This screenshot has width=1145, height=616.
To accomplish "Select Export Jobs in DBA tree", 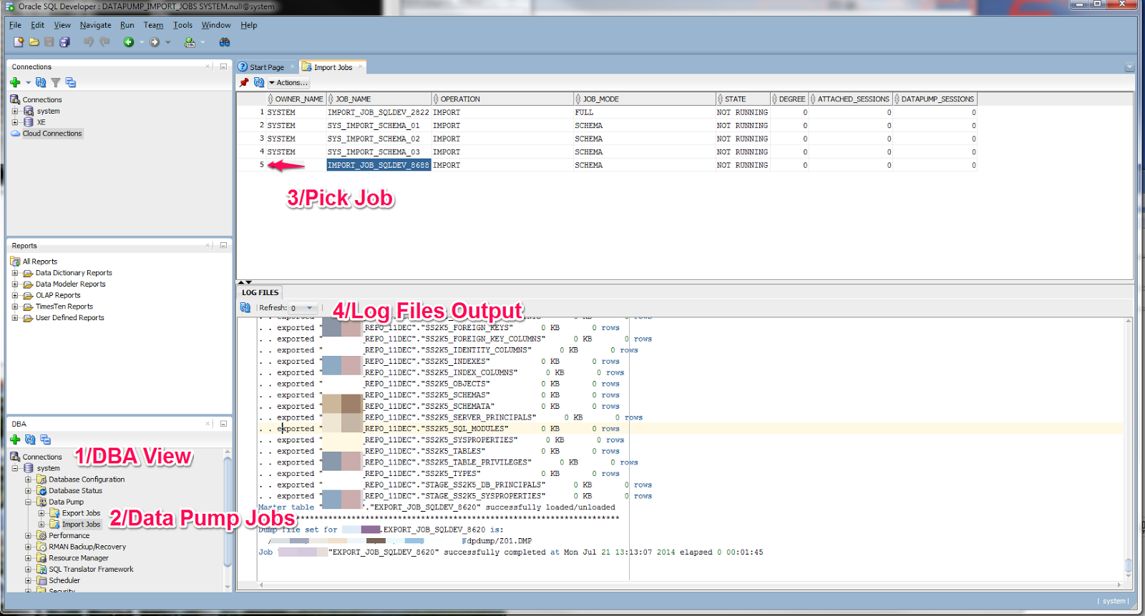I will (x=81, y=513).
